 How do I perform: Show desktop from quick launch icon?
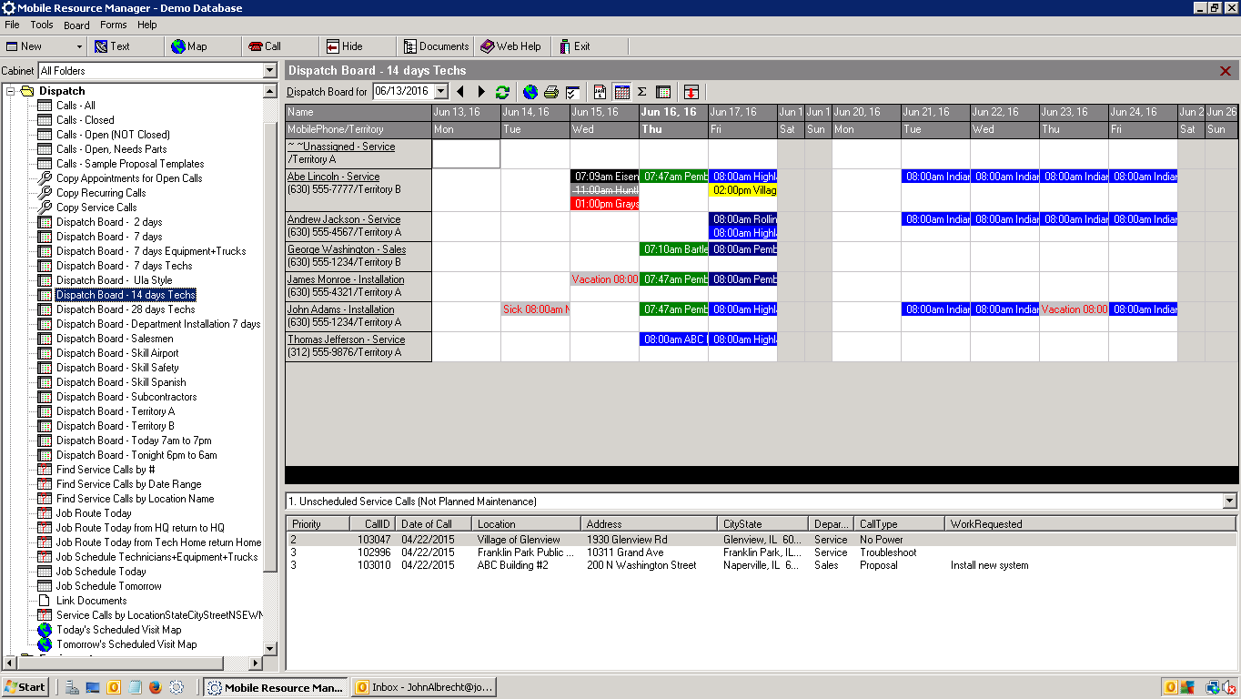pyautogui.click(x=93, y=688)
